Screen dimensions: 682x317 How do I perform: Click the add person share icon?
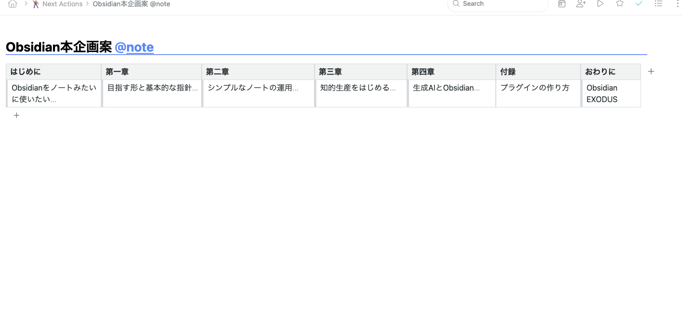tap(581, 3)
